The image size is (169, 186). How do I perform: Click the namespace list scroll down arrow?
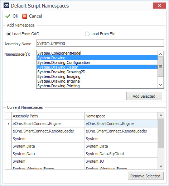160,85
